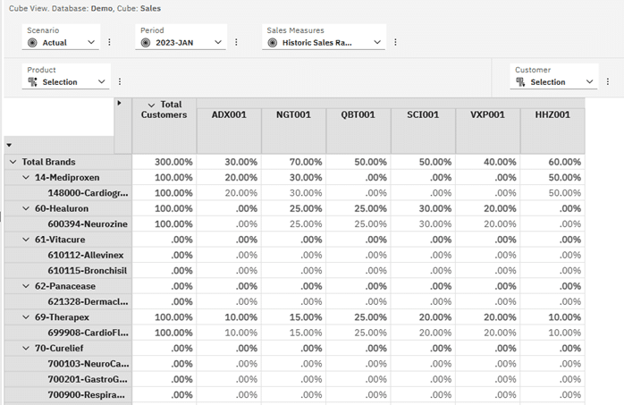The height and width of the screenshot is (405, 624).
Task: Collapse the Total Brands row
Action: (x=13, y=162)
